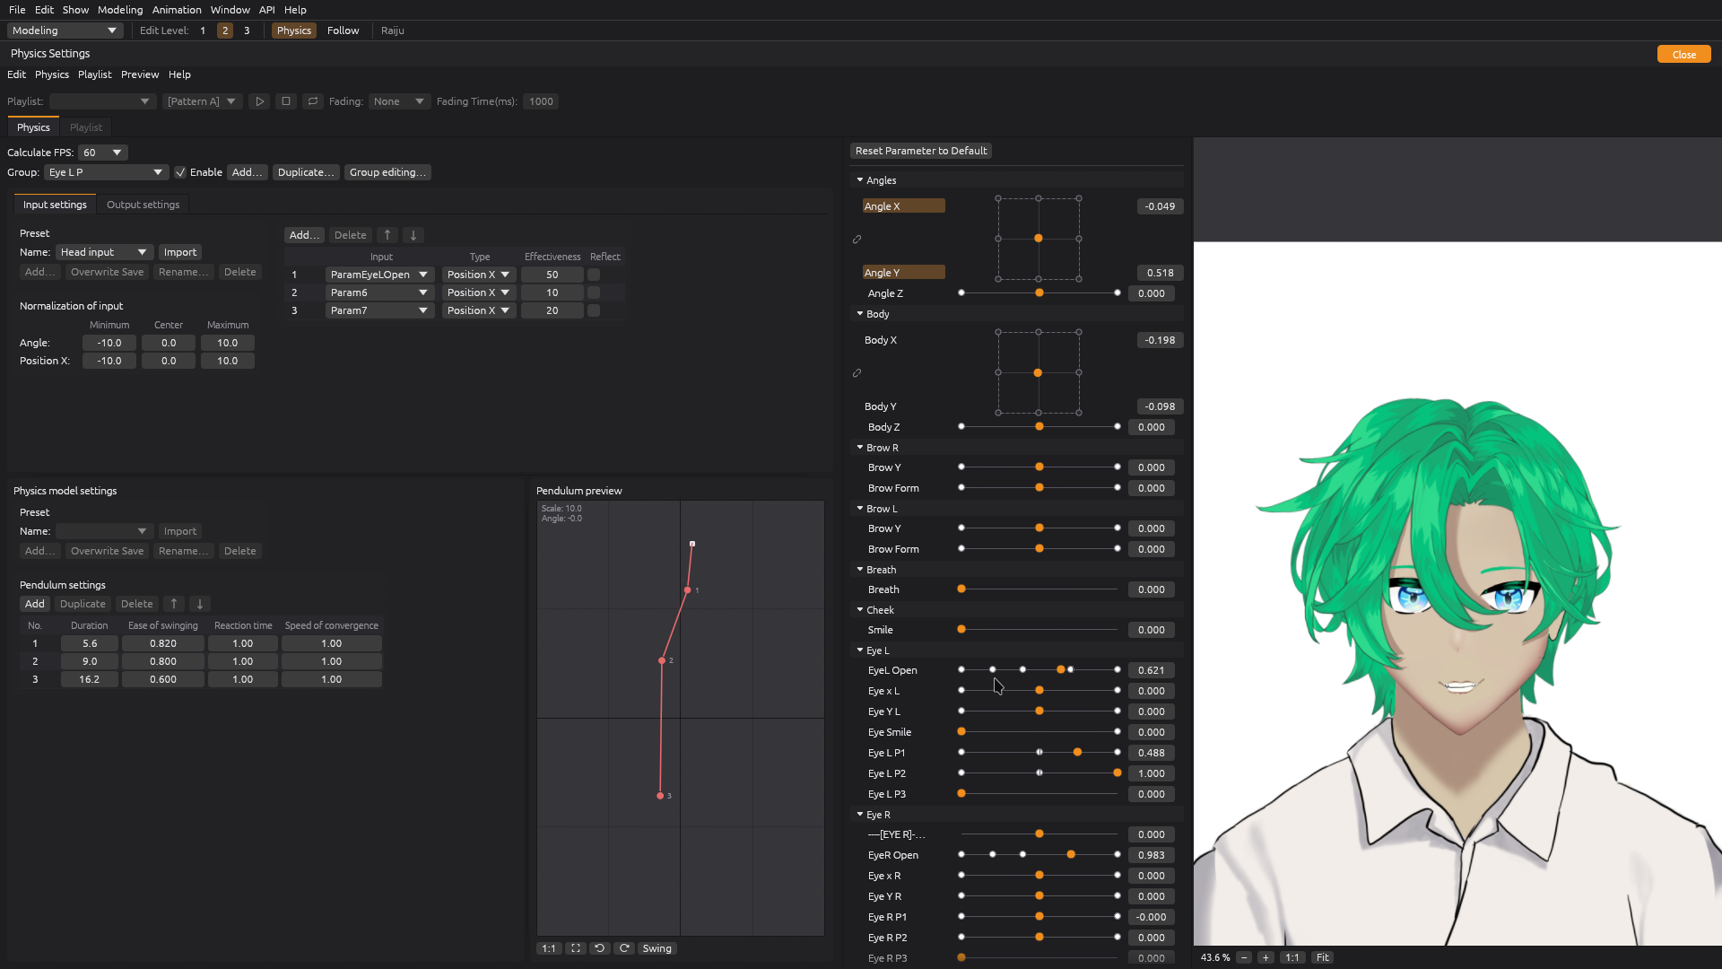Click Angle X/Y link icon
This screenshot has width=1722, height=969.
[x=857, y=240]
